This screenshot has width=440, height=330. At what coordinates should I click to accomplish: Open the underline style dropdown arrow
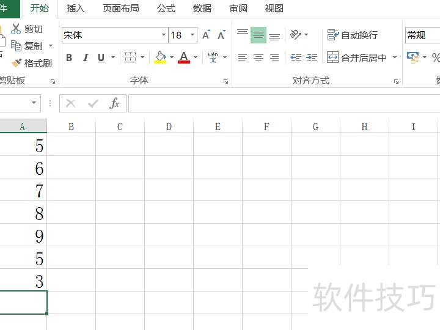[113, 57]
